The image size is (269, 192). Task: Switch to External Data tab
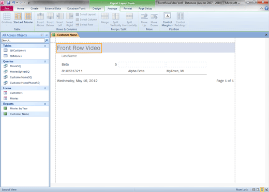coord(53,8)
